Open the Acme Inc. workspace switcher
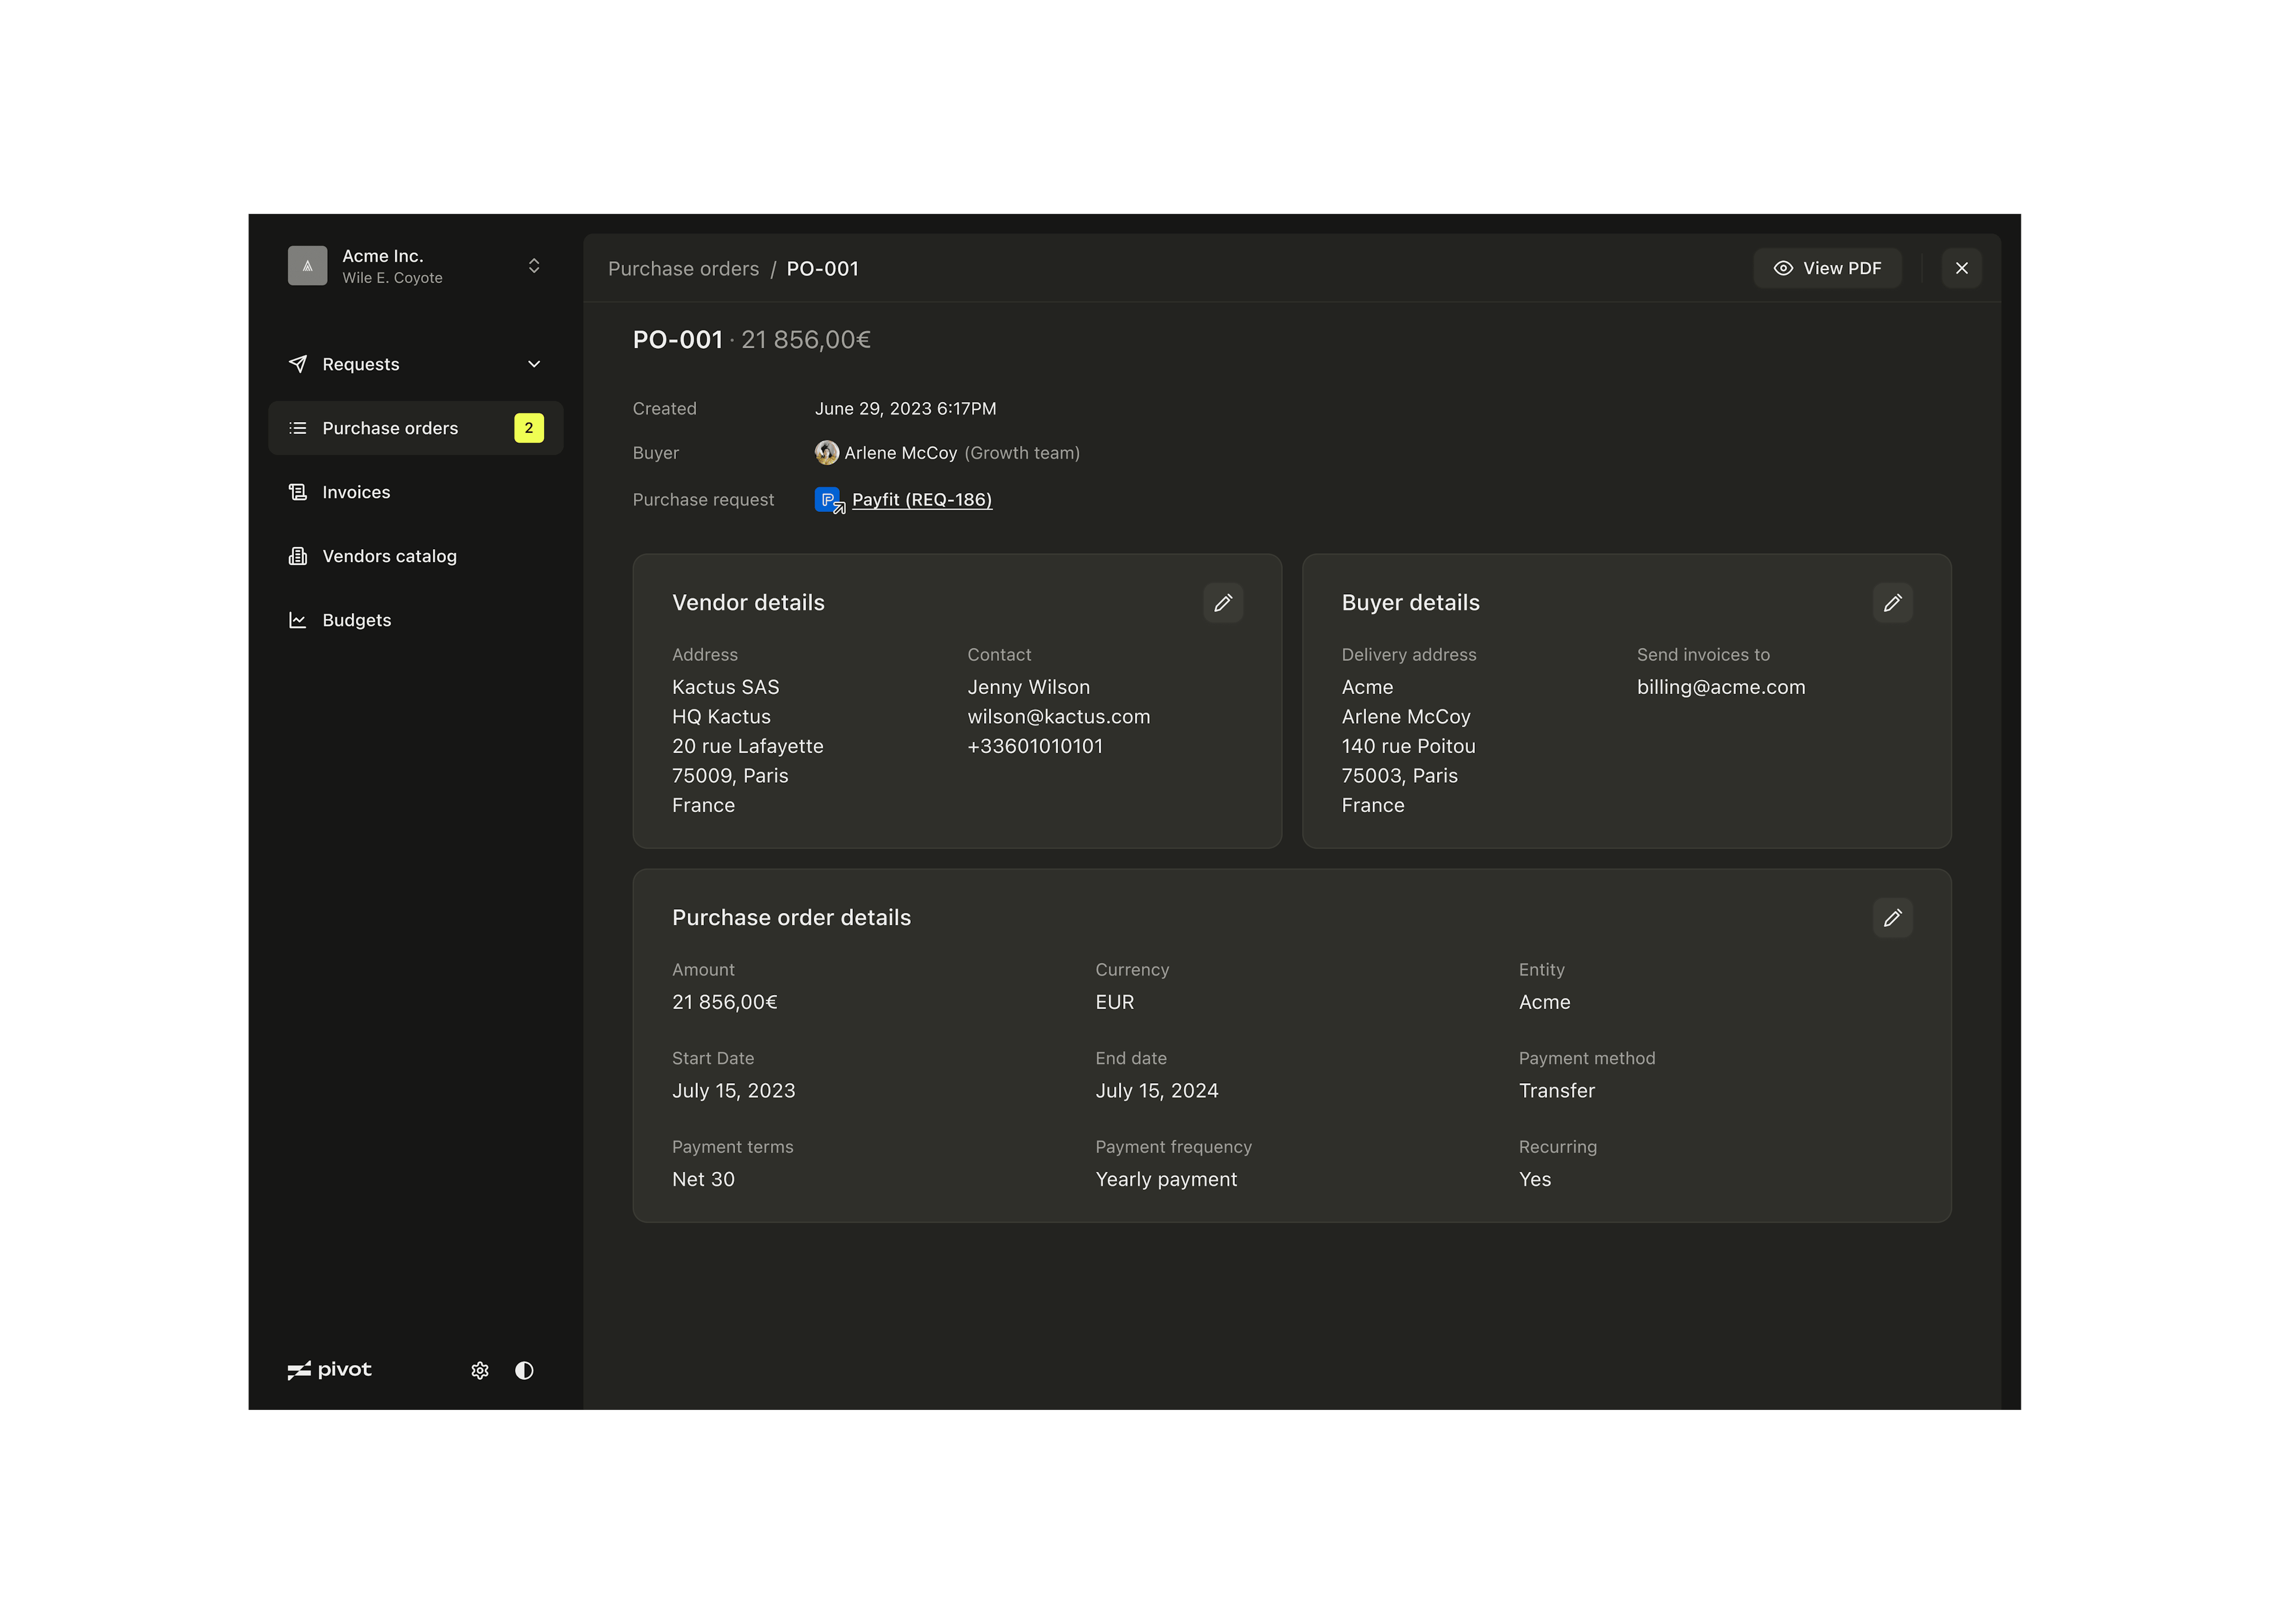Screen dimensions: 2271x1624 534,266
